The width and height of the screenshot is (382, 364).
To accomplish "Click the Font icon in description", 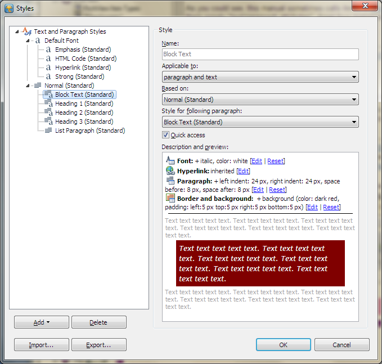I will pyautogui.click(x=170, y=161).
